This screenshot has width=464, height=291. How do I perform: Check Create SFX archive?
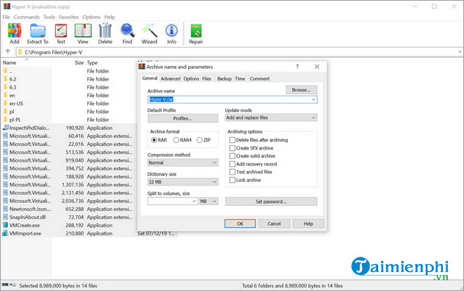pos(233,148)
